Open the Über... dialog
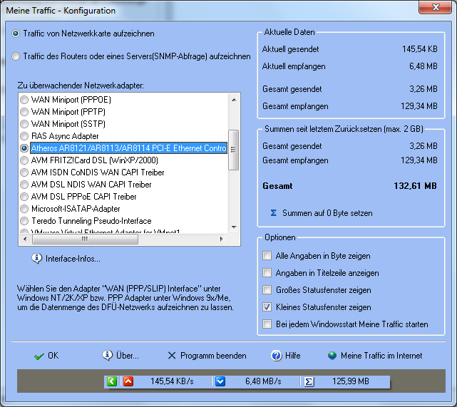 (128, 356)
